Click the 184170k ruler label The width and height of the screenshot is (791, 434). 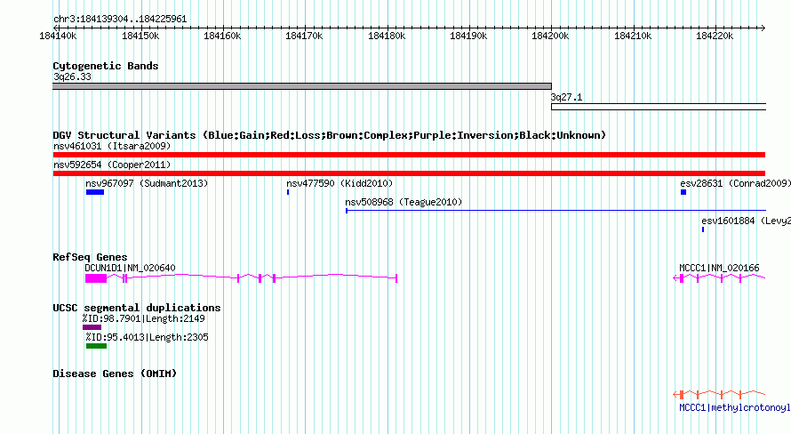(304, 36)
